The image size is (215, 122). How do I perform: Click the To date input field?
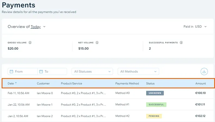tap(54, 72)
